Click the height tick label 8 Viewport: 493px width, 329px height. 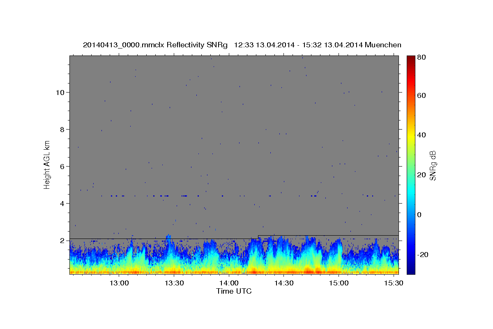click(62, 130)
